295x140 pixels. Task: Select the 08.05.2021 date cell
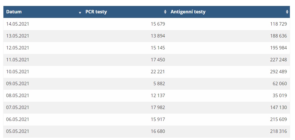click(x=18, y=95)
